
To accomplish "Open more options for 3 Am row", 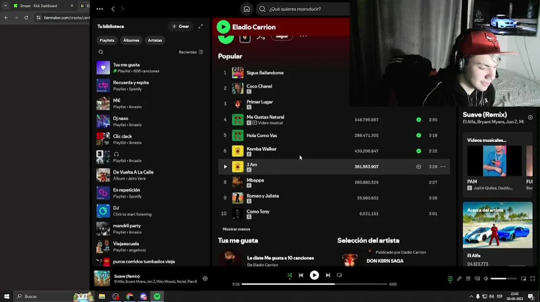I will tap(443, 167).
